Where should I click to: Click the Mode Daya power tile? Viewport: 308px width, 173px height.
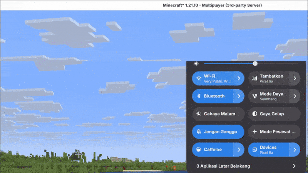(269, 96)
